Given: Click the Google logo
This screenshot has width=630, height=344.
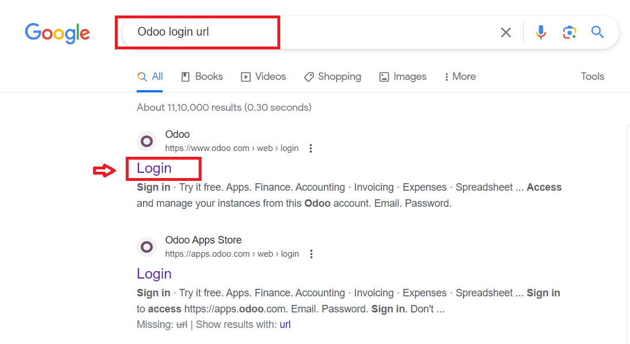Looking at the screenshot, I should click(x=57, y=34).
